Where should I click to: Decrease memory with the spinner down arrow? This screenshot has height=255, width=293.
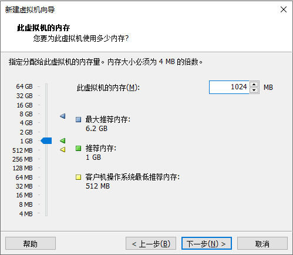point(254,90)
